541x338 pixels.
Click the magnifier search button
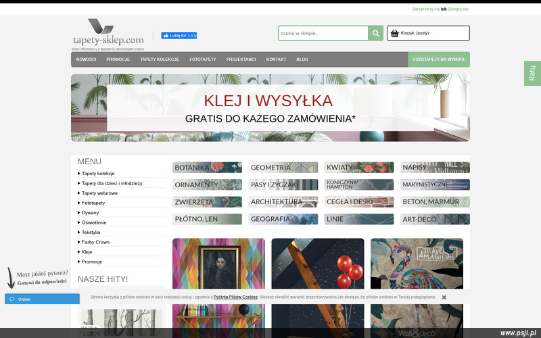click(375, 33)
